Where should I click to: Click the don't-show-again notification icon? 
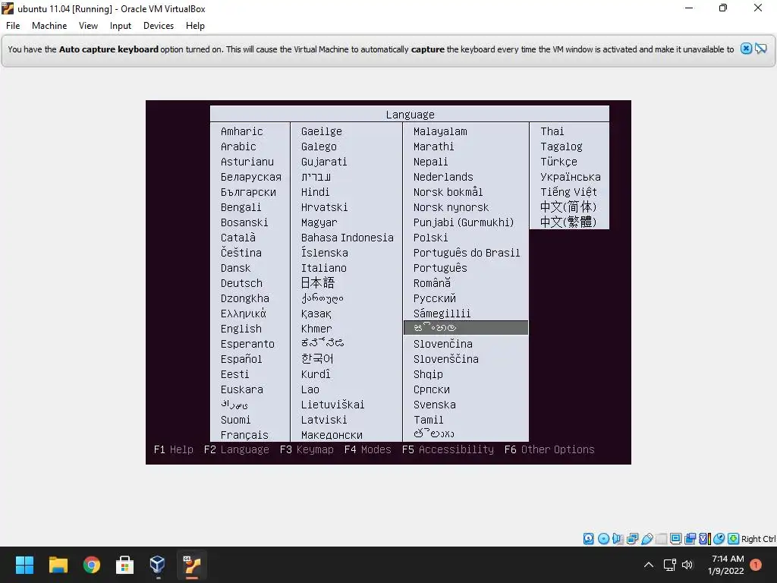coord(761,49)
